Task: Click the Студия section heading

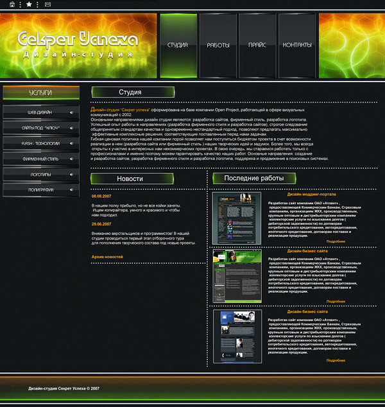Action: point(133,92)
